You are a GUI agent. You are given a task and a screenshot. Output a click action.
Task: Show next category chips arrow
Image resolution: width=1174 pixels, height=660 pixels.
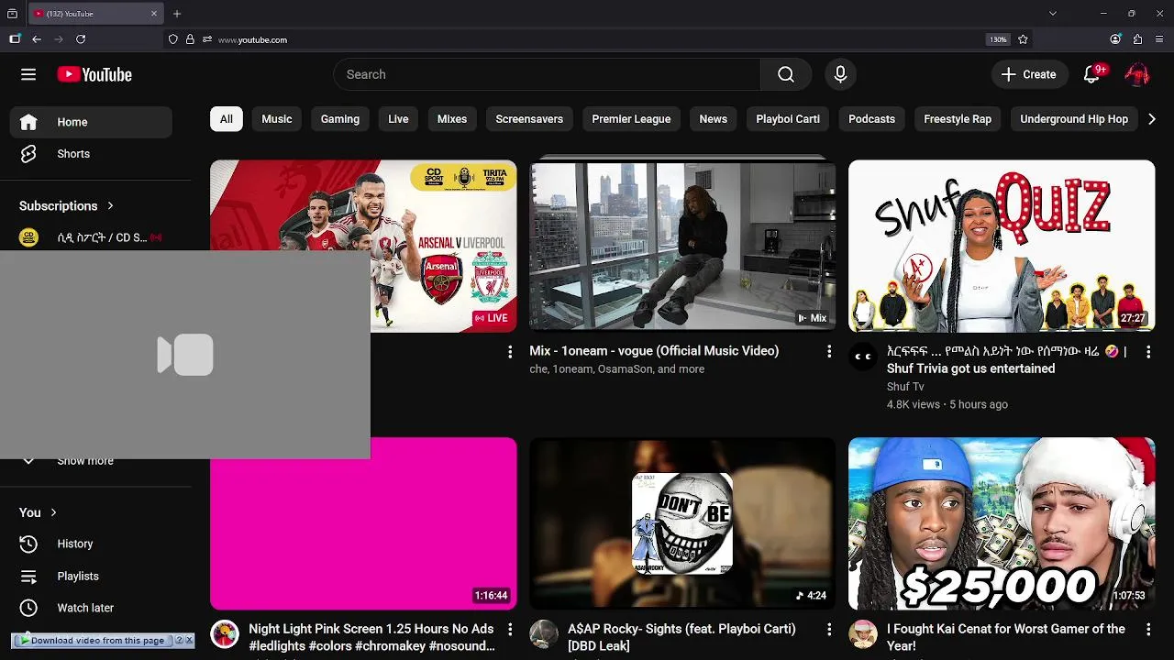pyautogui.click(x=1152, y=119)
